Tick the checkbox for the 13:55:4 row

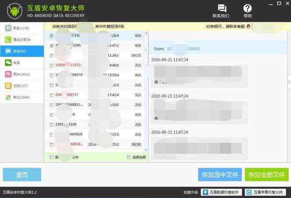tap(51, 75)
